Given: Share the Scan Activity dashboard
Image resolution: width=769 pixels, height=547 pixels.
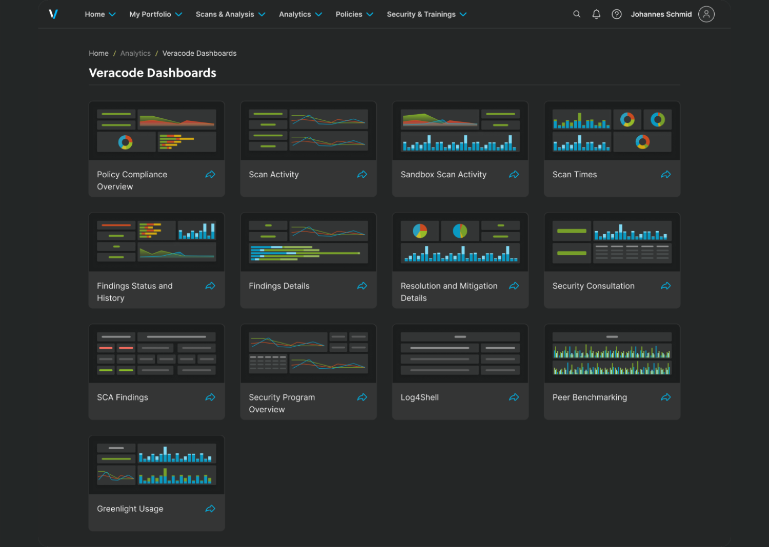Looking at the screenshot, I should [362, 175].
